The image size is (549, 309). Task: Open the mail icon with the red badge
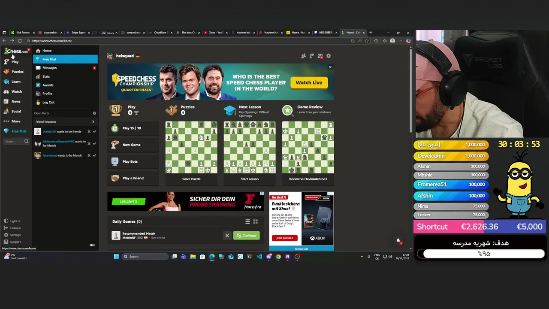(x=320, y=56)
